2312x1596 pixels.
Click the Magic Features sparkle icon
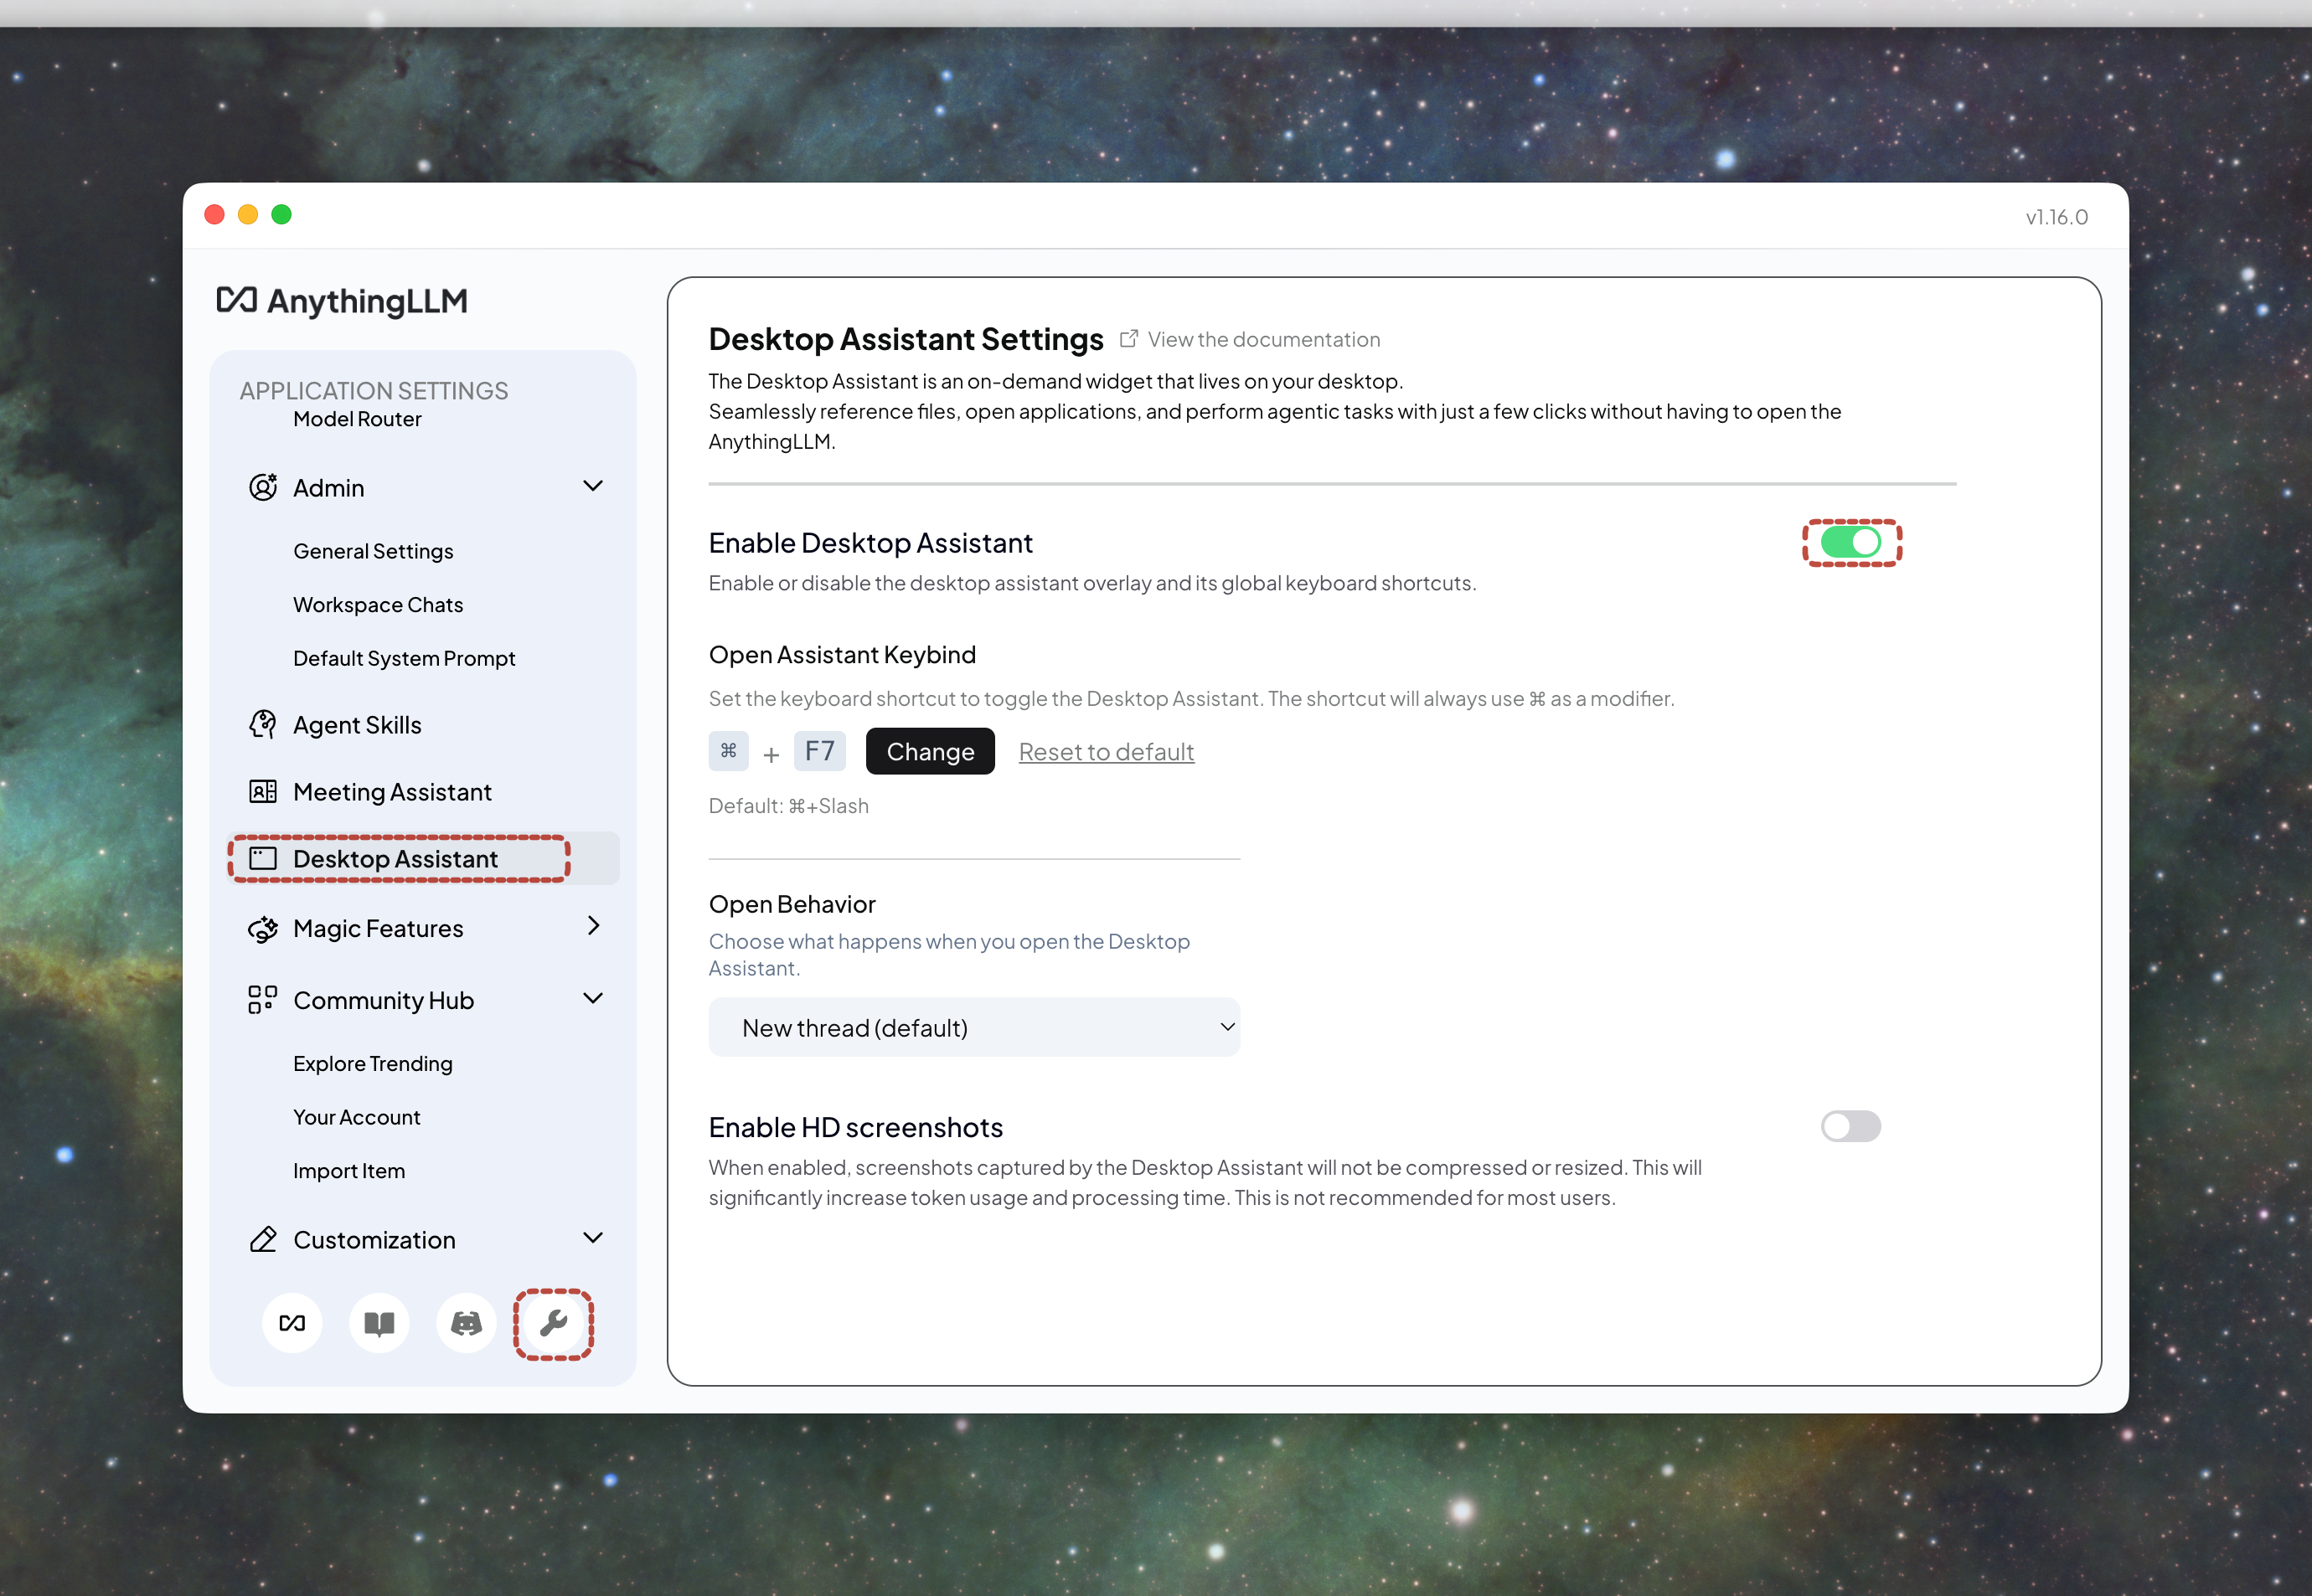click(x=262, y=928)
